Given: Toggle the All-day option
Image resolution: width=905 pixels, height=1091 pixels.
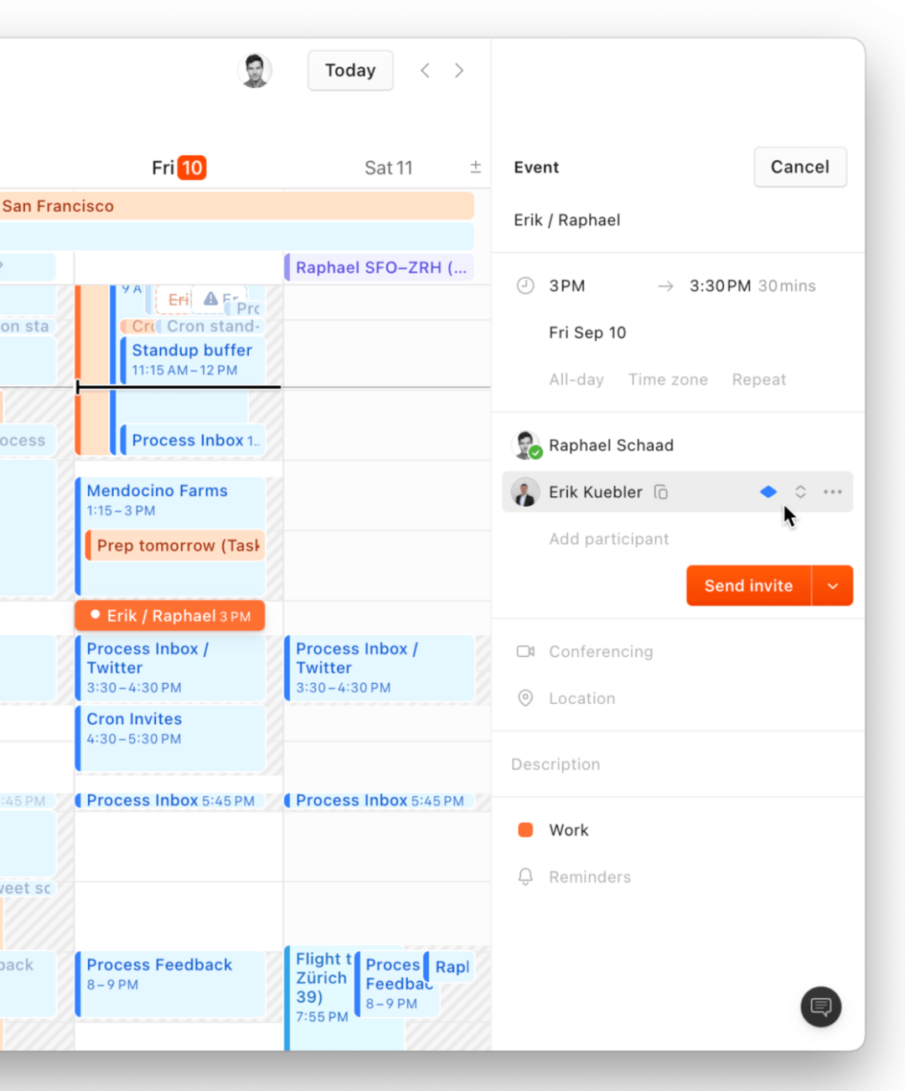Looking at the screenshot, I should pos(576,380).
